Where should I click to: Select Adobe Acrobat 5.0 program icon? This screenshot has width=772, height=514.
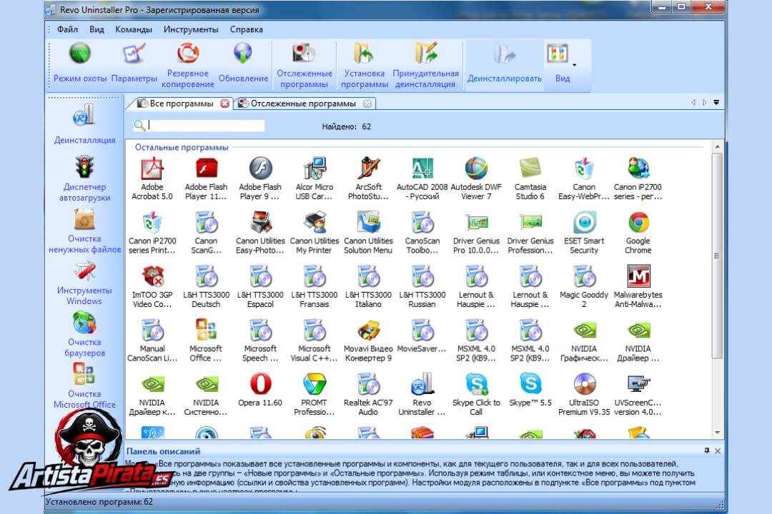click(x=152, y=178)
